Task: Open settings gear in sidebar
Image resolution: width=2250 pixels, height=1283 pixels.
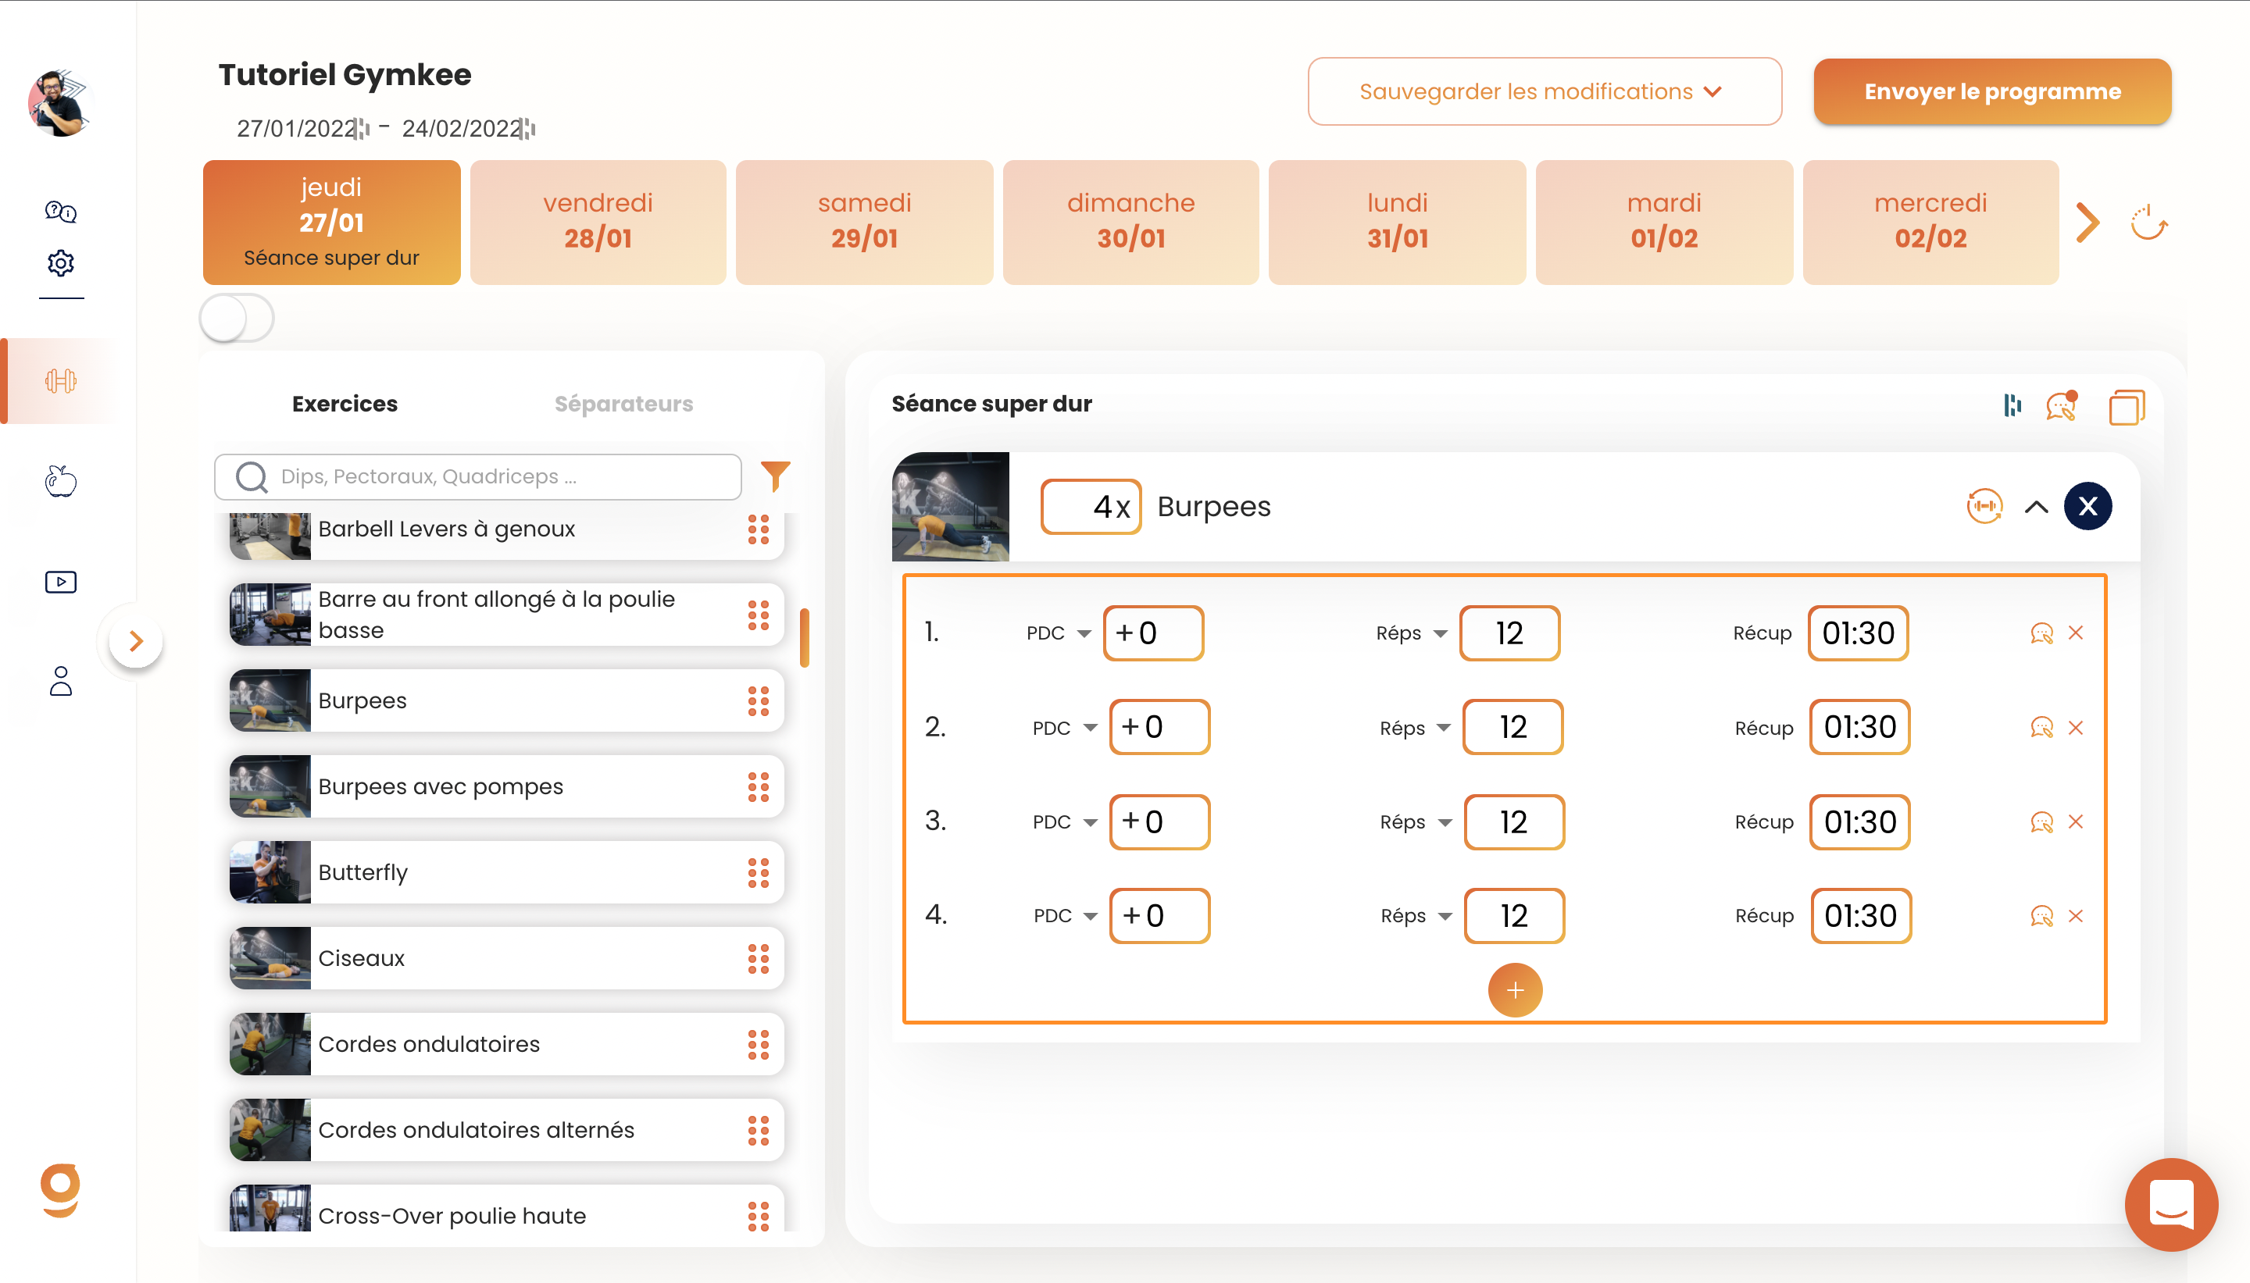Action: coord(61,262)
